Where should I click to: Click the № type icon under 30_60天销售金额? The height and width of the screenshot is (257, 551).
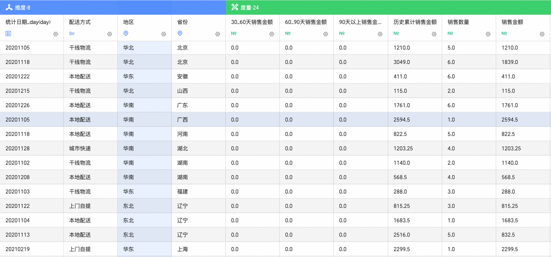[234, 34]
